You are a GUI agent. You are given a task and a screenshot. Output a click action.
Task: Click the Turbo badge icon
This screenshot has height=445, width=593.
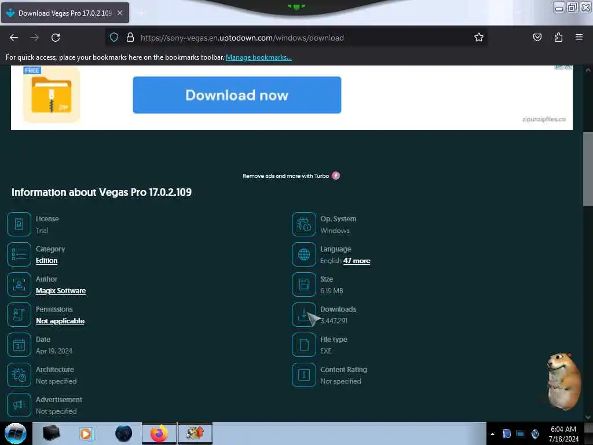[x=336, y=176]
